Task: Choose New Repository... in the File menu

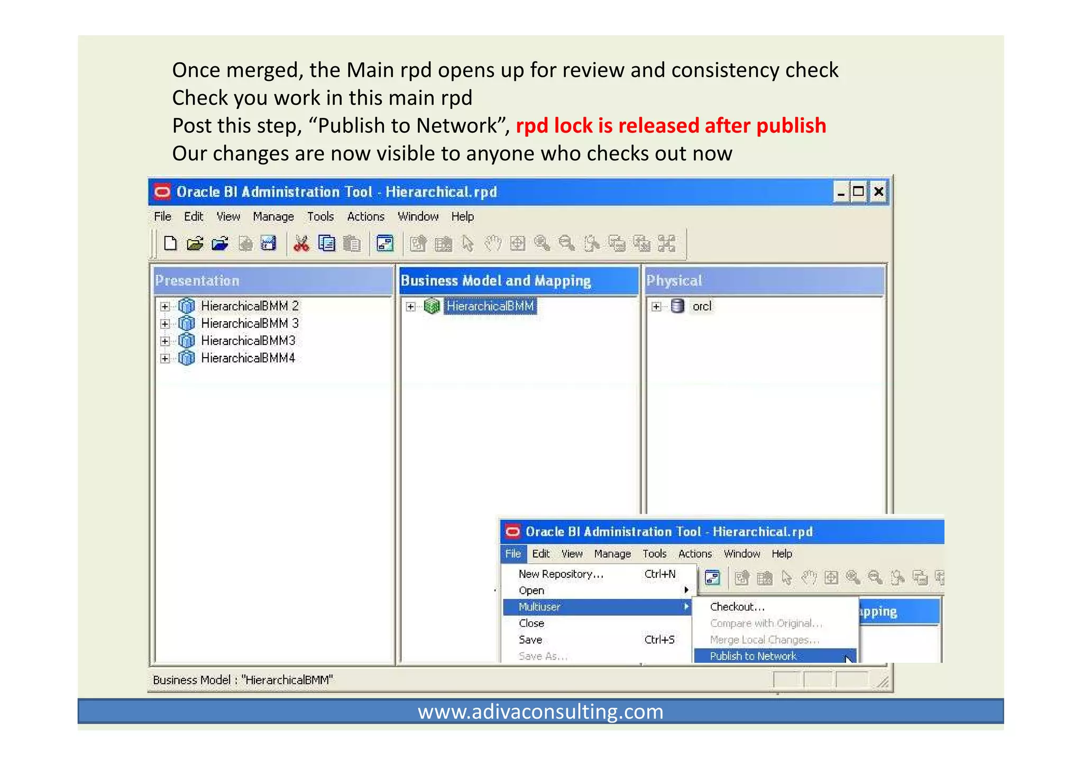Action: pos(597,573)
